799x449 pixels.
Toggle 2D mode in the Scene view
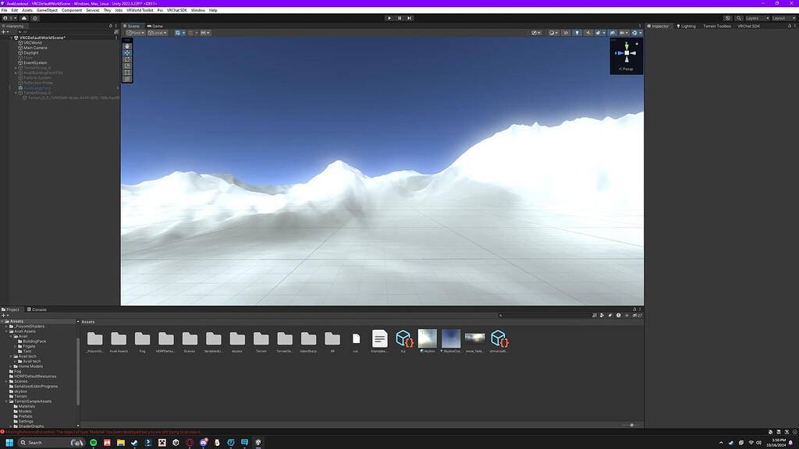(x=566, y=33)
